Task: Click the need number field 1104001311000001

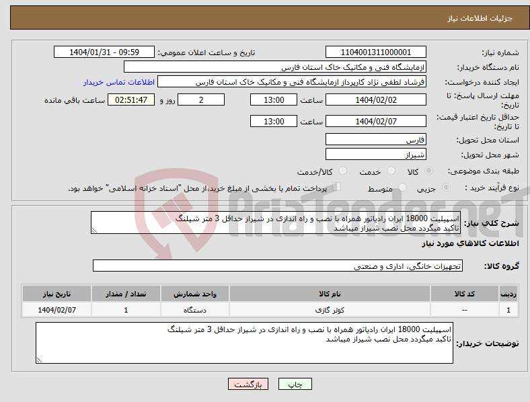Action: tap(375, 52)
